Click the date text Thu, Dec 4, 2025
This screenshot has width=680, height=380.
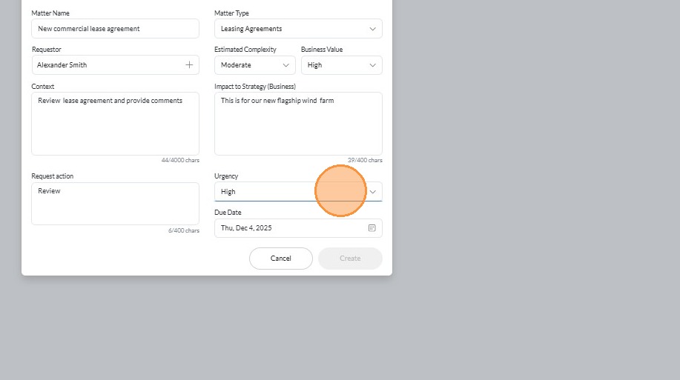(x=246, y=228)
